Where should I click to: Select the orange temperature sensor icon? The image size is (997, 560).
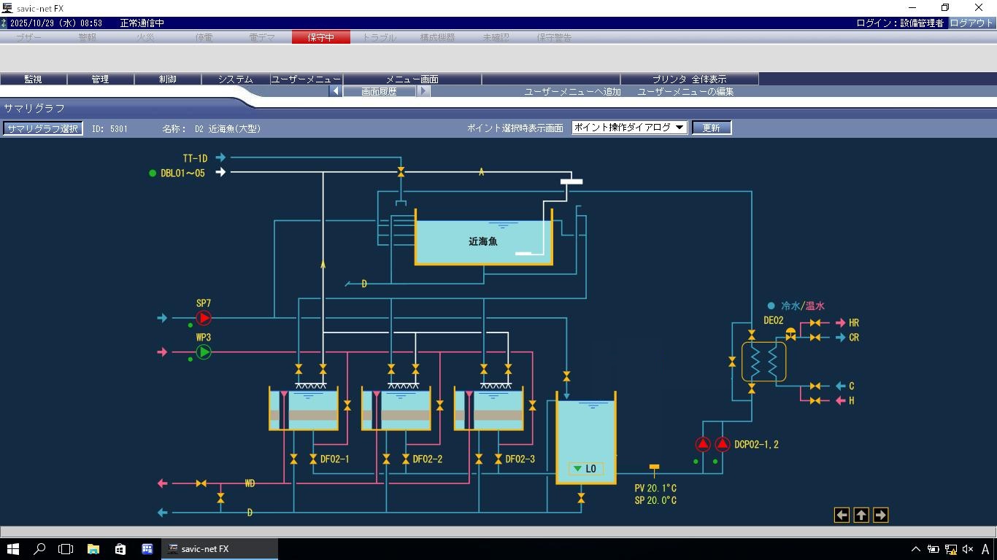coord(654,467)
